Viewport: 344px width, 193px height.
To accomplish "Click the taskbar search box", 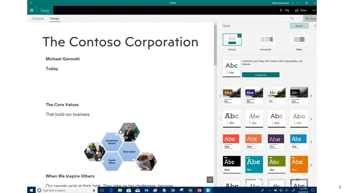I will 66,190.
